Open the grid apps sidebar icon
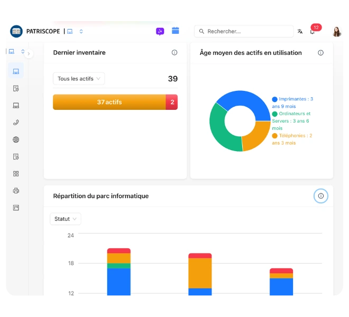Screen dimensions: 349x317 click(x=16, y=174)
